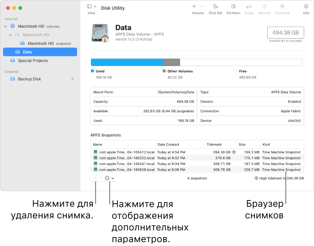The height and width of the screenshot is (246, 314).
Task: Click the Restore toolbar icon
Action: point(264,6)
